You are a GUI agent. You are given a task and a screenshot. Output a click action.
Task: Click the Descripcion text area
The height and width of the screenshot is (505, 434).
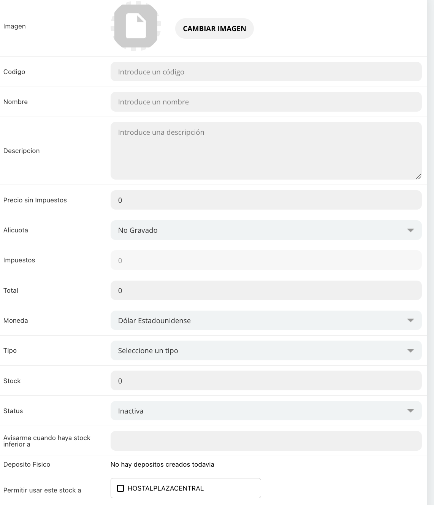266,151
